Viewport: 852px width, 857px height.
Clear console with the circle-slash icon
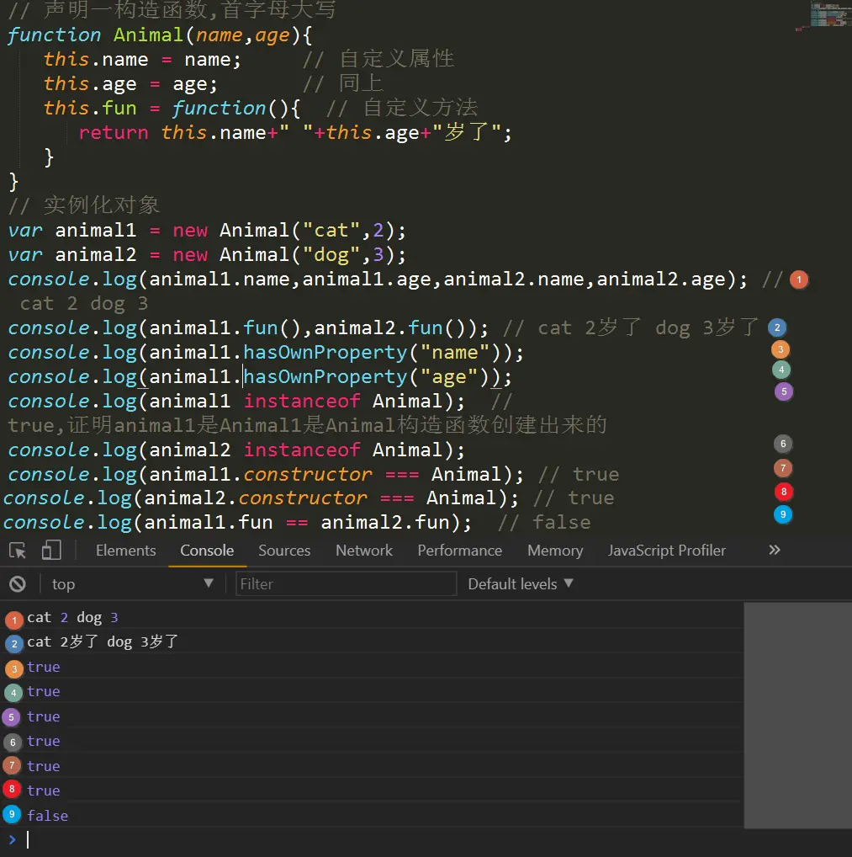[x=18, y=584]
